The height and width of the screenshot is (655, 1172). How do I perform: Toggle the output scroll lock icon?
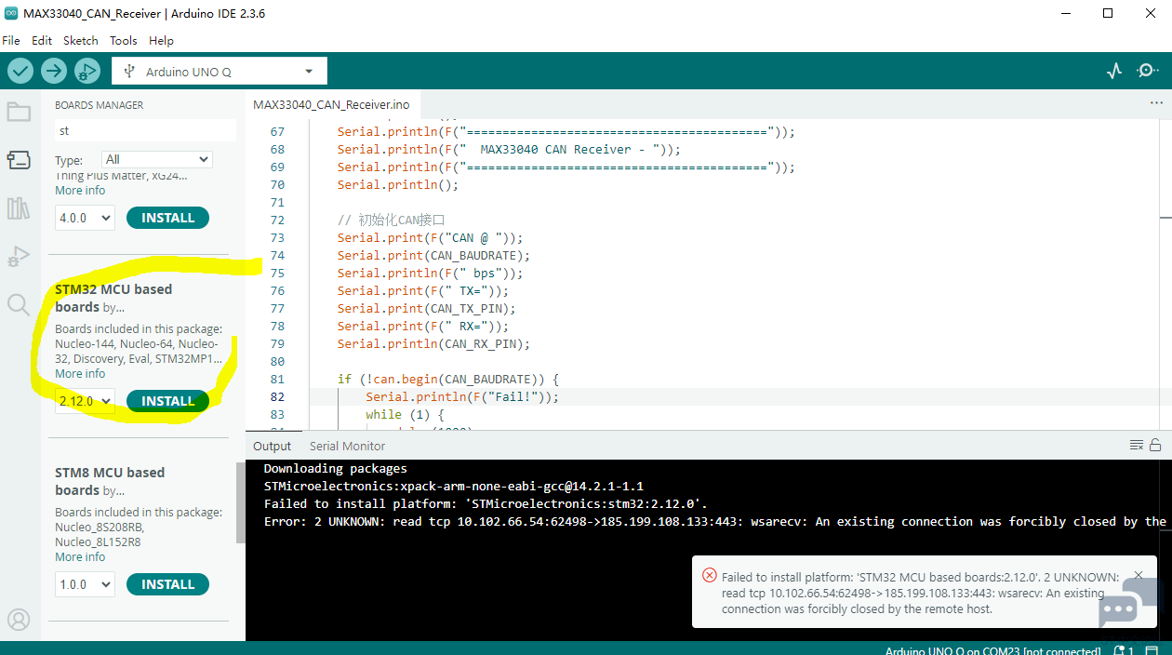(1155, 445)
